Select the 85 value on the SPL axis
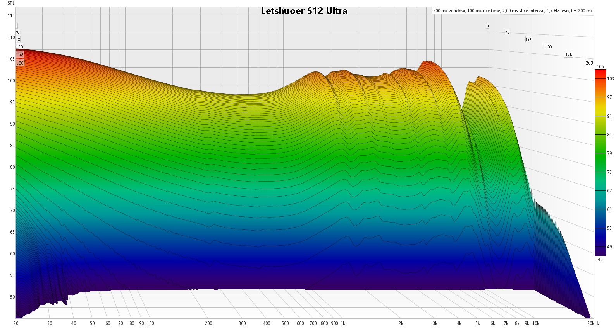The width and height of the screenshot is (616, 328). point(12,146)
